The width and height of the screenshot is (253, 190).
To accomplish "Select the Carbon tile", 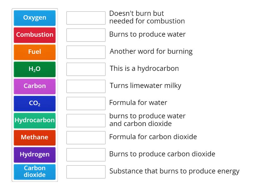I will (x=34, y=86).
